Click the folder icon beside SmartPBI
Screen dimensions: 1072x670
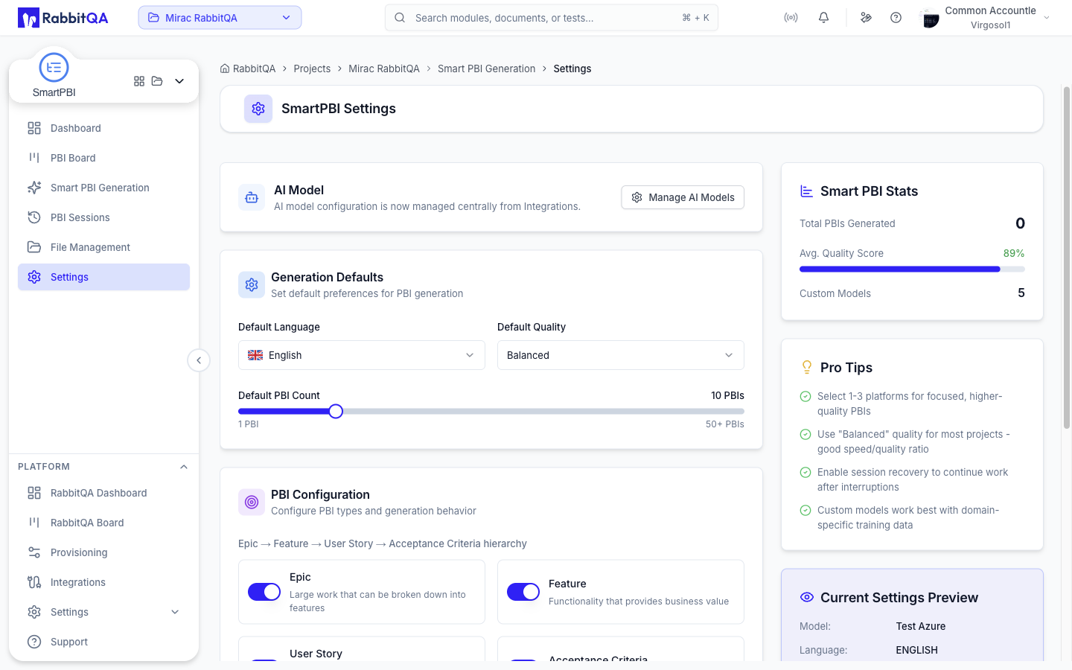click(x=157, y=81)
